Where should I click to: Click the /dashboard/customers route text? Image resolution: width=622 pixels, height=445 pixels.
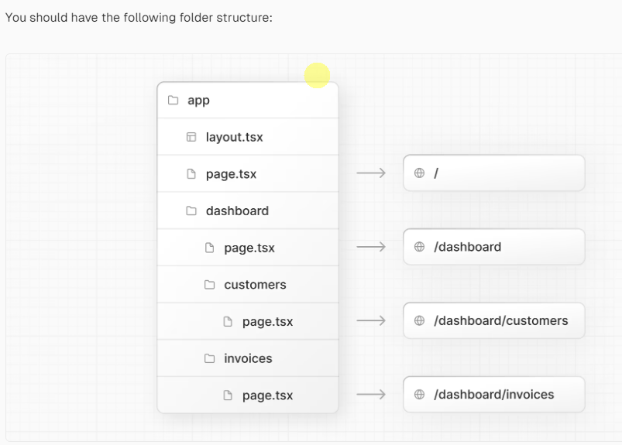(x=500, y=321)
